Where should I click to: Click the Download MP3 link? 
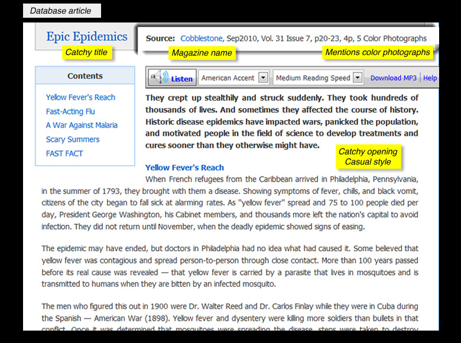pos(393,78)
